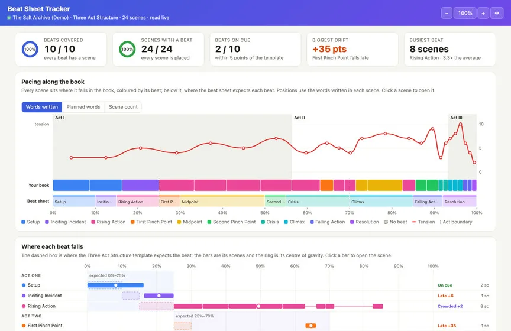This screenshot has width=511, height=331.
Task: Click the Midpoint legend swatch
Action: point(179,222)
